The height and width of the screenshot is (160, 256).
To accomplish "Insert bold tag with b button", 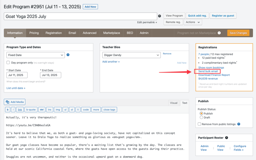I will (x=7, y=110).
